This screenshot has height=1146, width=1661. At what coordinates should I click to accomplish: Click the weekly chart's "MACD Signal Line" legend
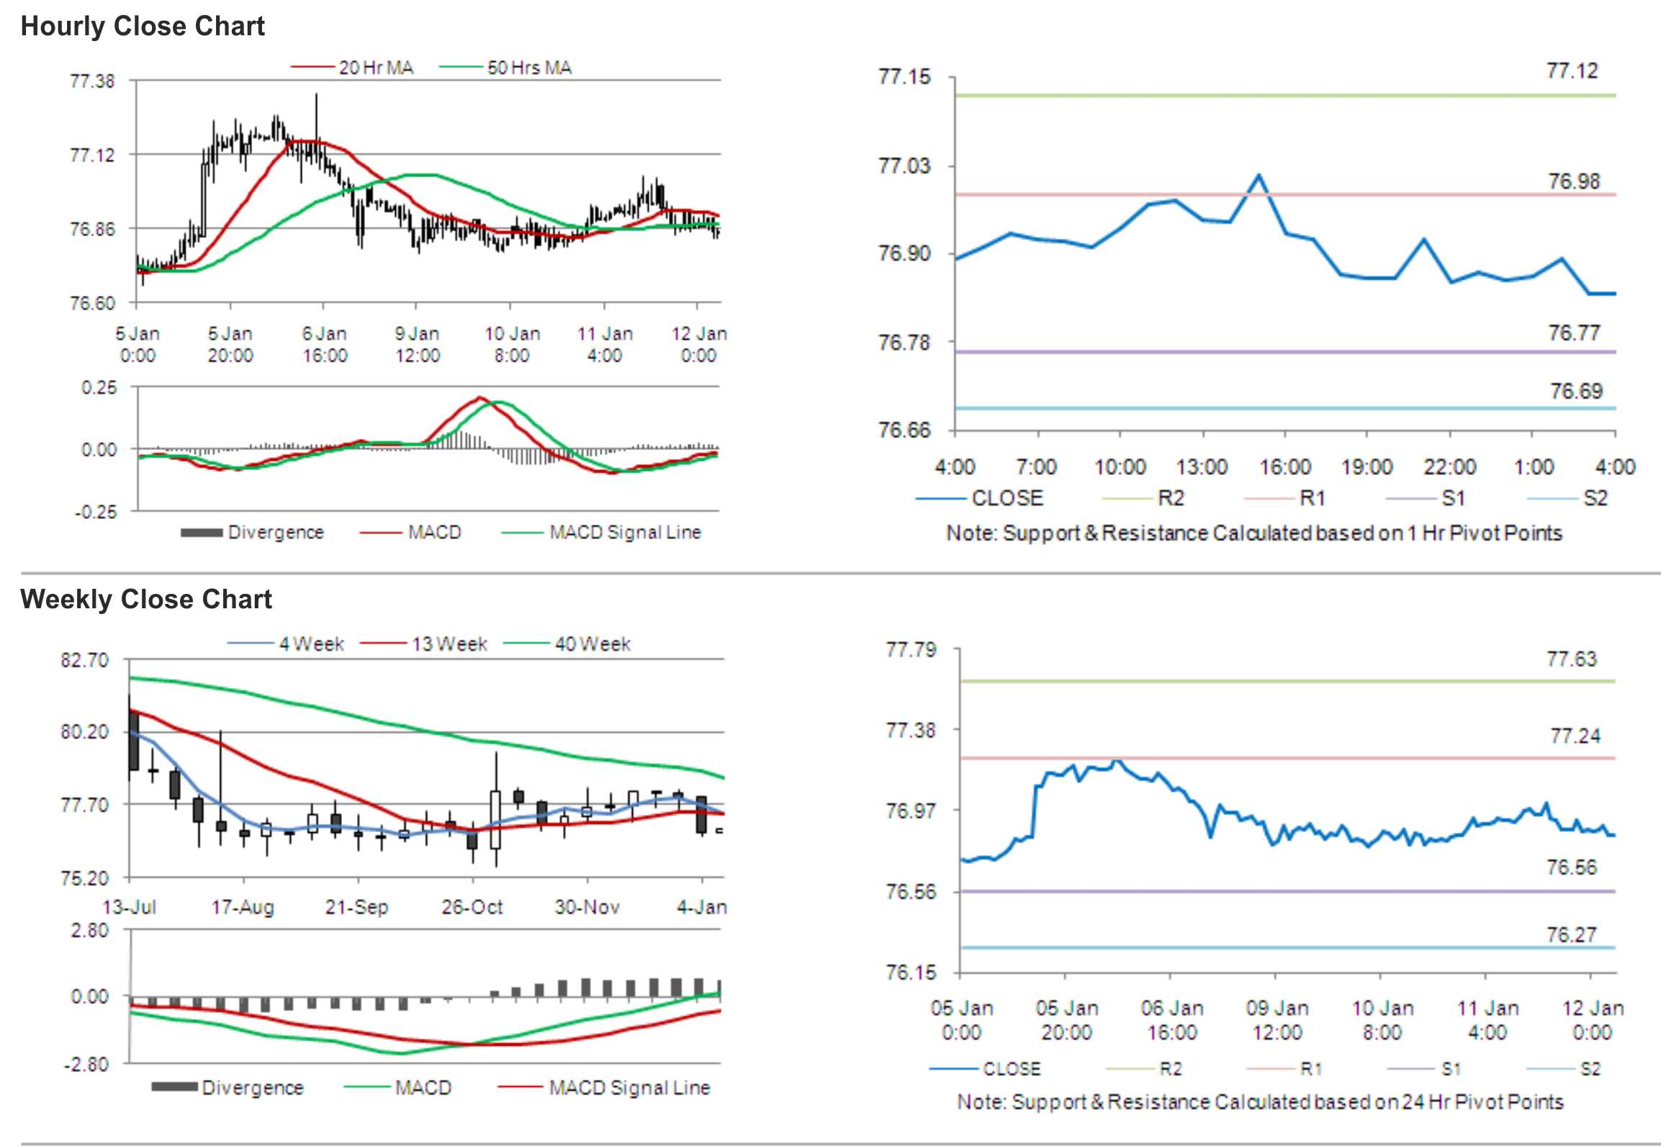(629, 1088)
